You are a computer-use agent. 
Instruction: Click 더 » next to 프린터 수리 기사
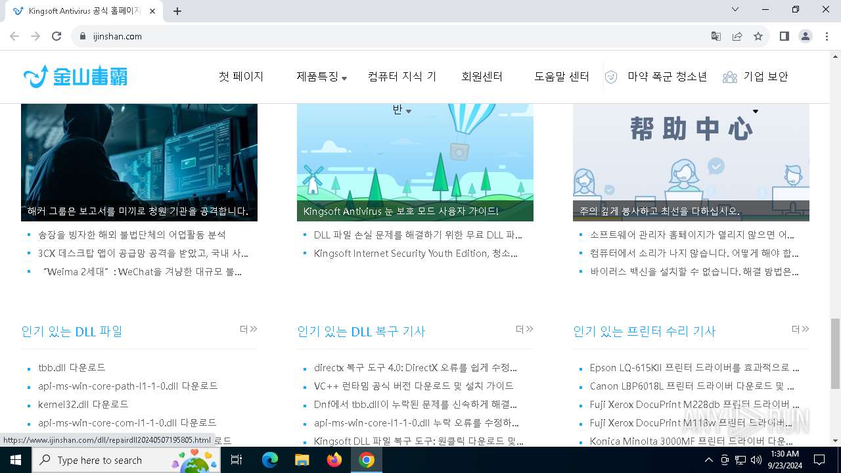coord(800,329)
